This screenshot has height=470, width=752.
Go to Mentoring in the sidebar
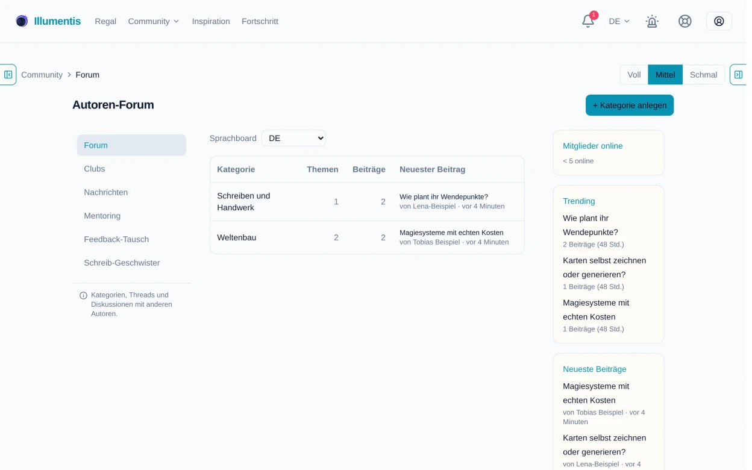point(131,216)
